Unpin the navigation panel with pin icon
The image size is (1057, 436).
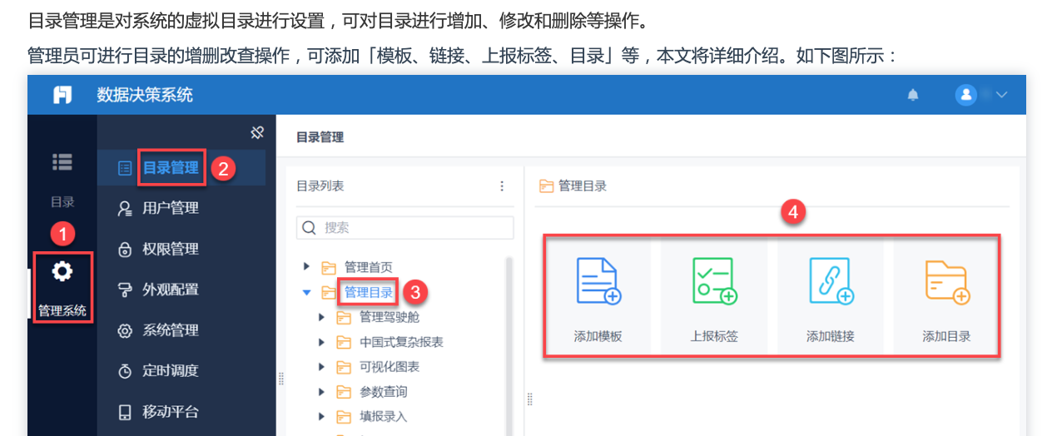pos(257,132)
